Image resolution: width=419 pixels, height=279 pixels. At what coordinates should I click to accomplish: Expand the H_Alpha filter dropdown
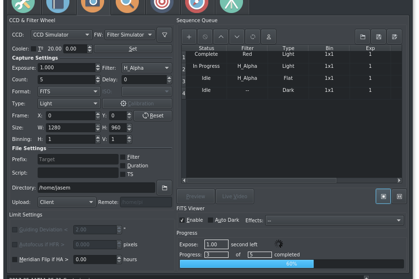[147, 68]
